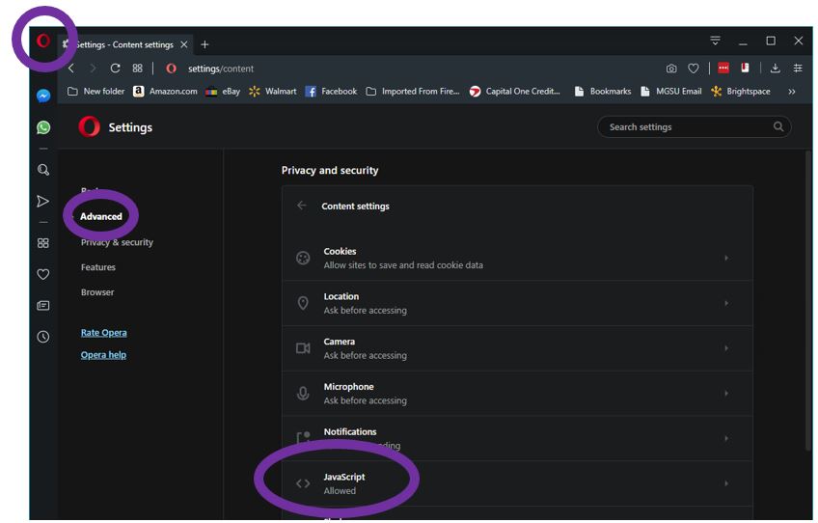Open Messenger in the sidebar
This screenshot has width=818, height=523.
[x=43, y=96]
